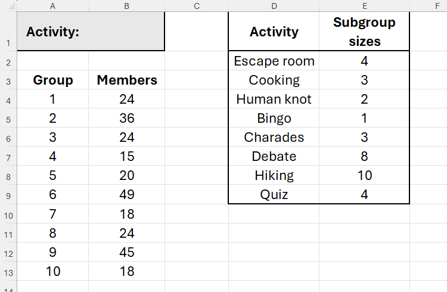Select the Escape room cell
447x292 pixels.
coord(274,61)
